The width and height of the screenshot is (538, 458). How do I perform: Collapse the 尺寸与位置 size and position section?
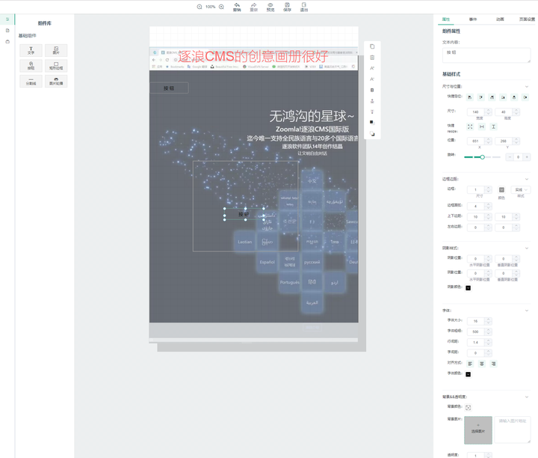527,87
